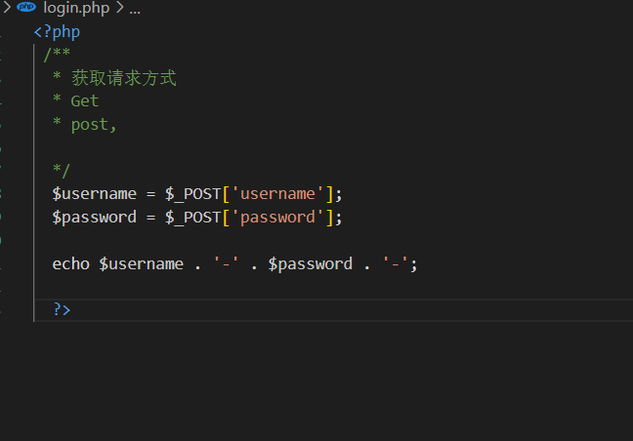Click the word post in the comment

click(x=90, y=124)
